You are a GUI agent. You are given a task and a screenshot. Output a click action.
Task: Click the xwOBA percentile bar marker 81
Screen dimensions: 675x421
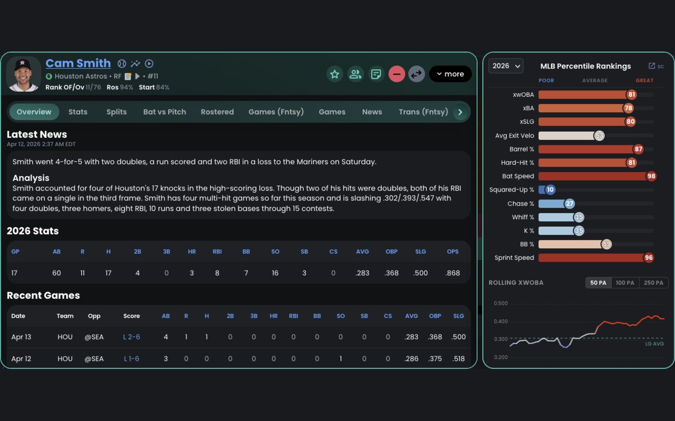[x=632, y=95]
